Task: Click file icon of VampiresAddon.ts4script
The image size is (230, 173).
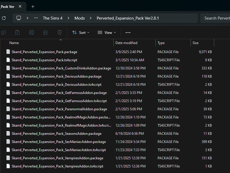Action: 8,166
